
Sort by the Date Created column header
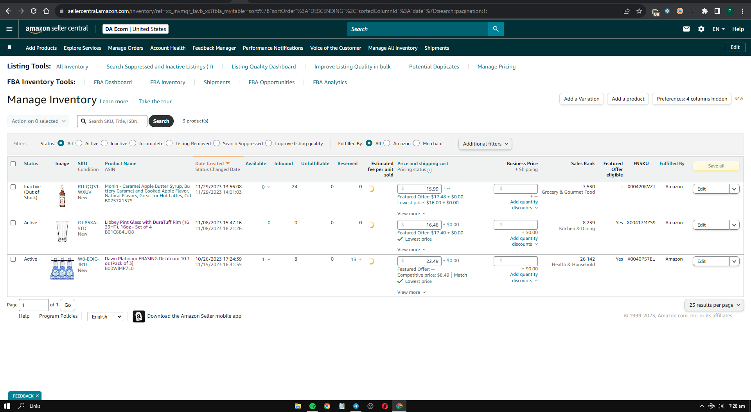pyautogui.click(x=212, y=164)
